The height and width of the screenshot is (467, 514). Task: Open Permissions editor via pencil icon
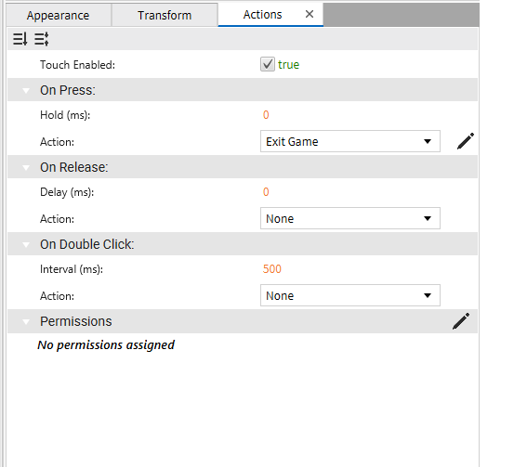pyautogui.click(x=461, y=321)
